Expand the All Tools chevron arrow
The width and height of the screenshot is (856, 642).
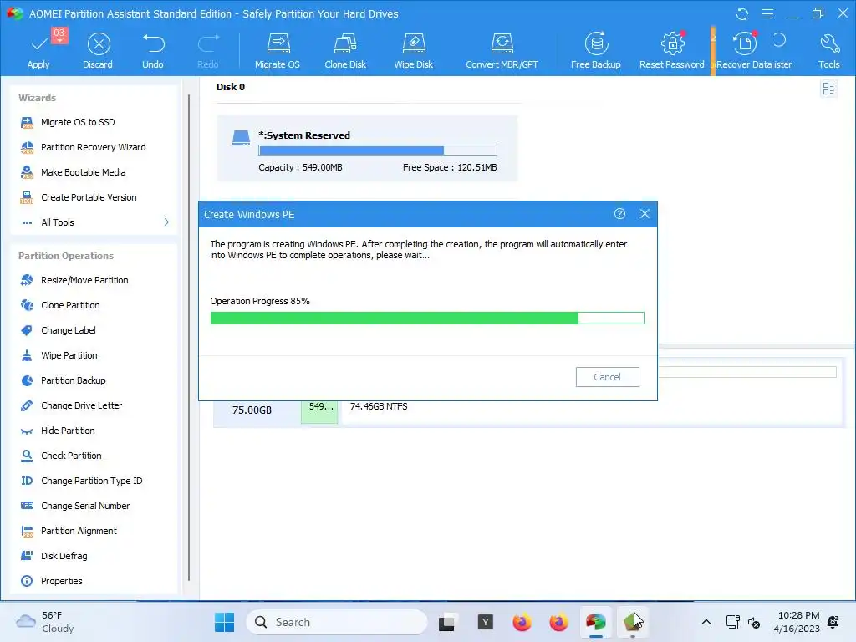(166, 222)
